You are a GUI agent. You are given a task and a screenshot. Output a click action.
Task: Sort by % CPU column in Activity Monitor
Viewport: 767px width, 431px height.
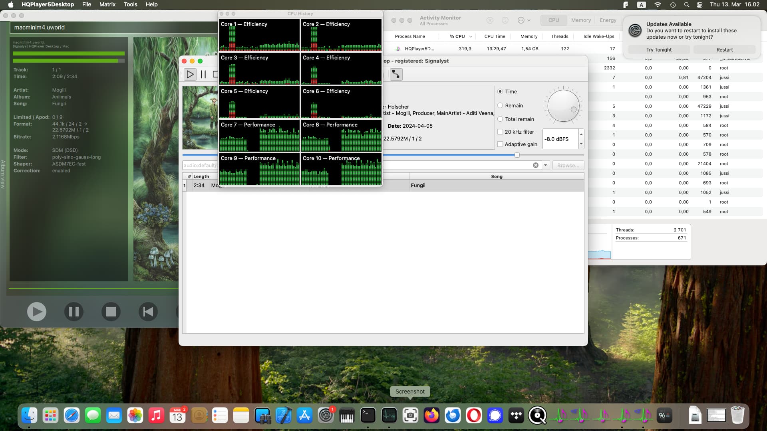[x=457, y=36]
